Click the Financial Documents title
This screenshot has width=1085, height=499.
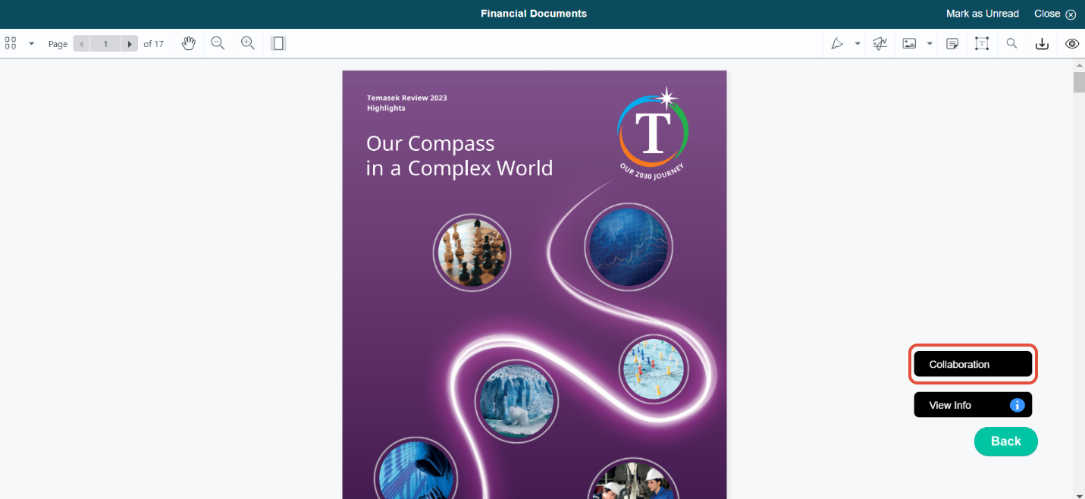[x=534, y=14]
